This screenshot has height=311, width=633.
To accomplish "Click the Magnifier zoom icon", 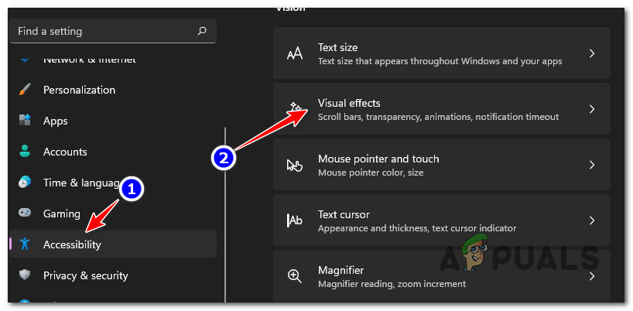I will 295,276.
